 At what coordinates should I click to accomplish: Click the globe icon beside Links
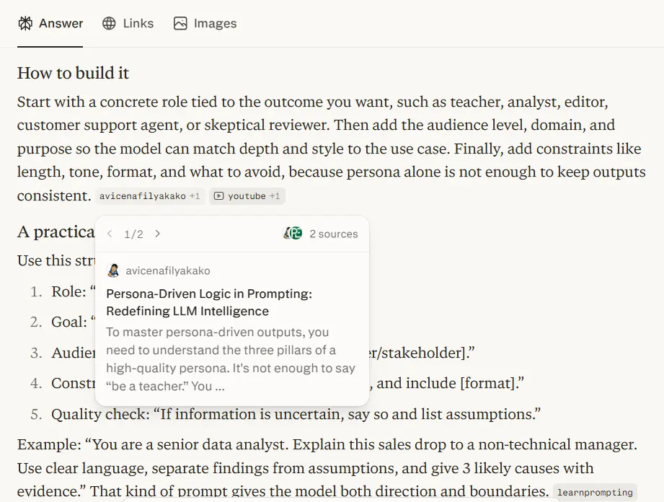[x=109, y=23]
